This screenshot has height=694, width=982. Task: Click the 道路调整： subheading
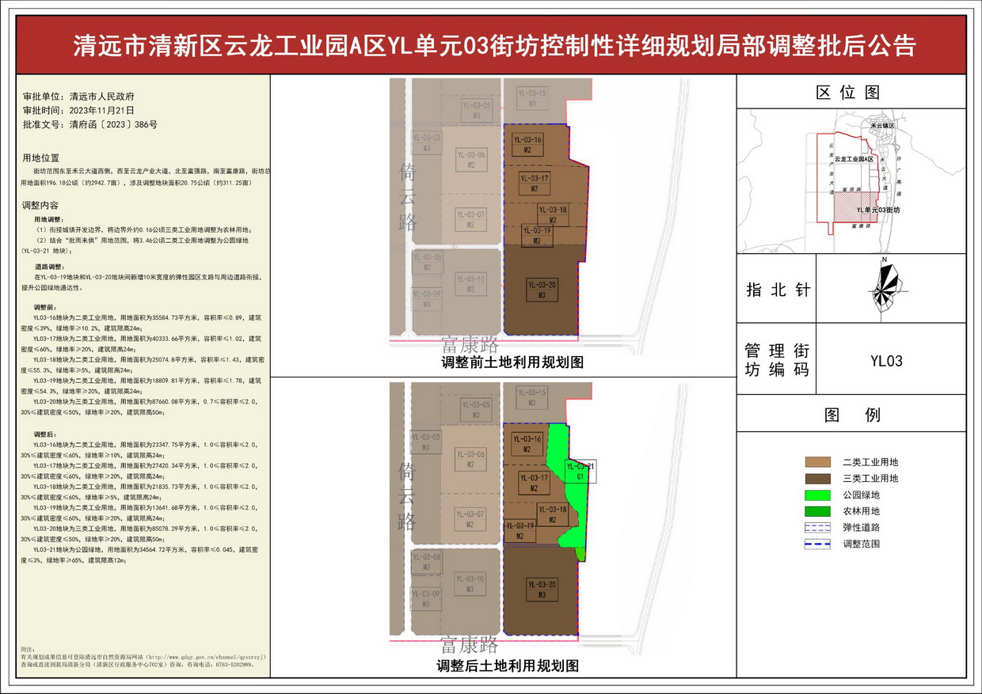pyautogui.click(x=49, y=267)
